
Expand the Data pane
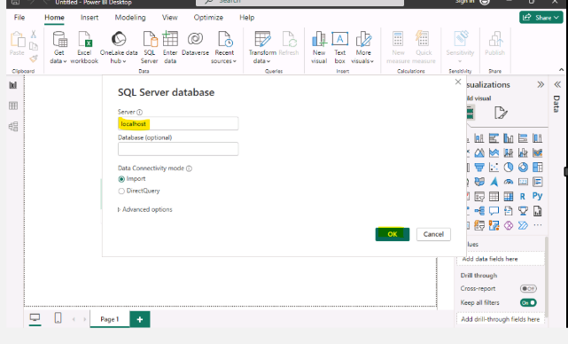(557, 84)
